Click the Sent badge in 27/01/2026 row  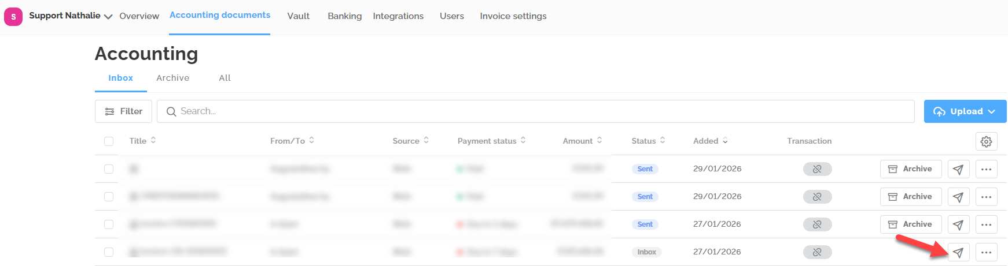pyautogui.click(x=645, y=224)
